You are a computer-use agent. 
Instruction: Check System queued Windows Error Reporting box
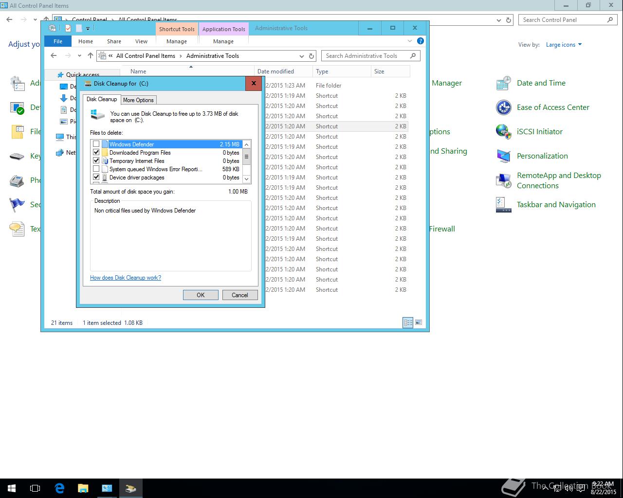[x=96, y=169]
